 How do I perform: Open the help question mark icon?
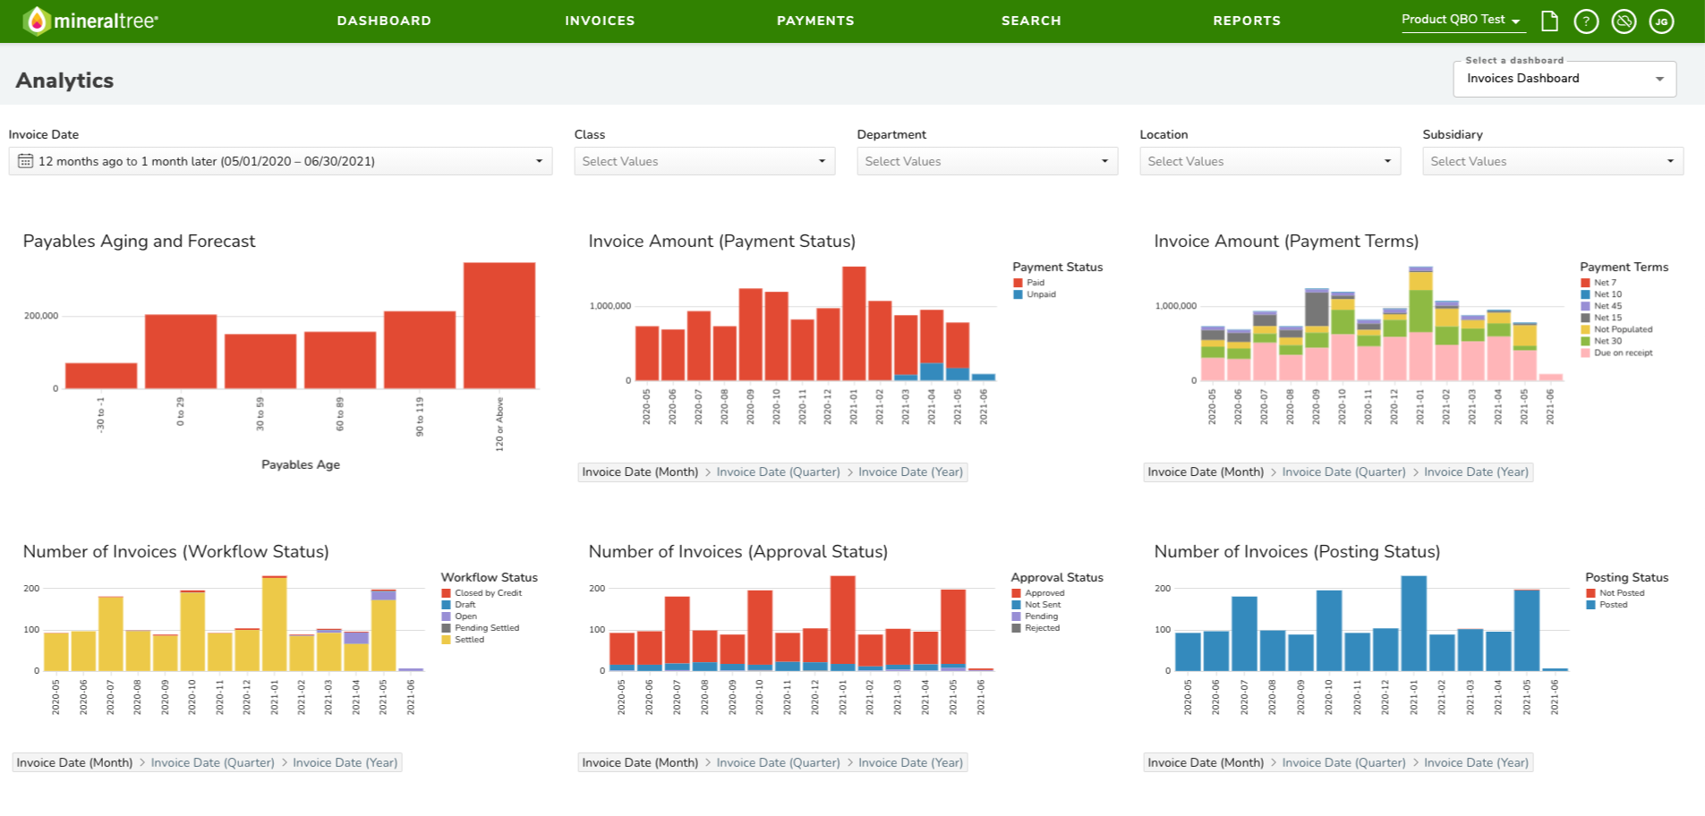[x=1586, y=21]
